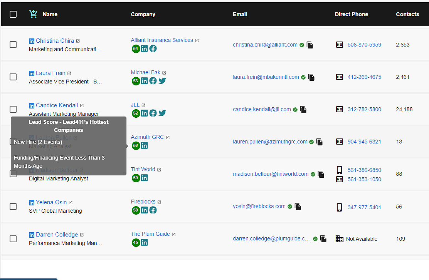
Task: Copy lauren.pullen@azimuthgrc.com with copy icon
Action: tap(319, 142)
